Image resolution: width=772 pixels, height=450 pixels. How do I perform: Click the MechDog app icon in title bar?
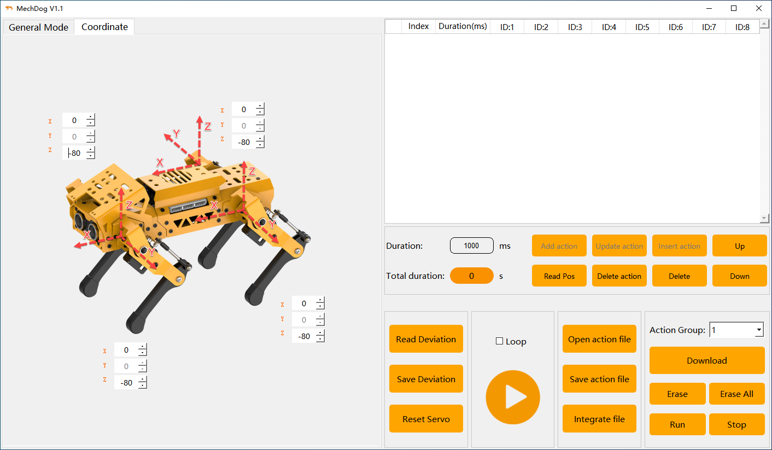pos(9,8)
